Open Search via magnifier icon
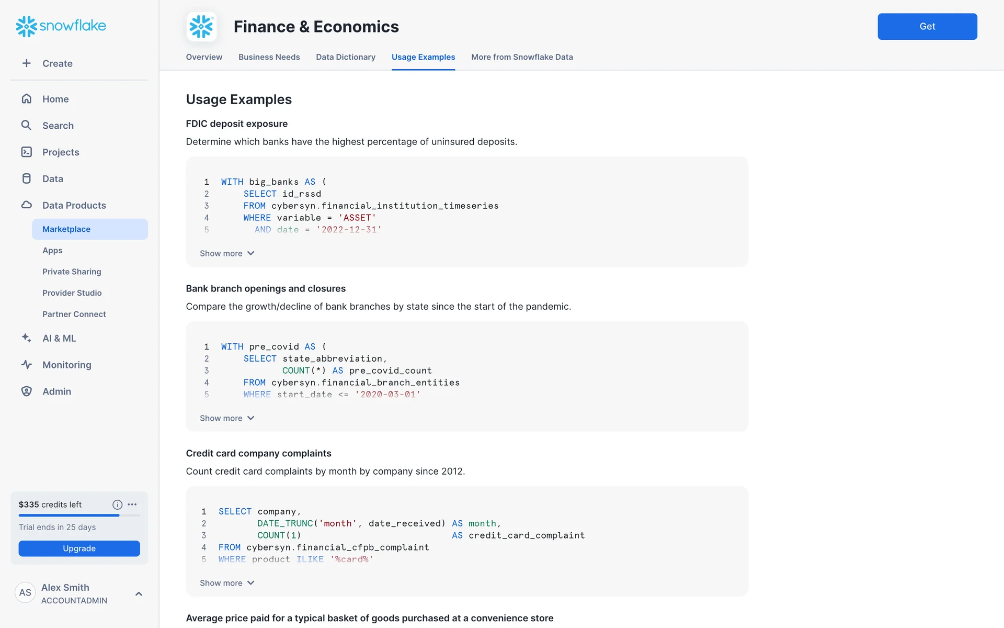Screen dimensions: 1004x628 click(x=26, y=125)
